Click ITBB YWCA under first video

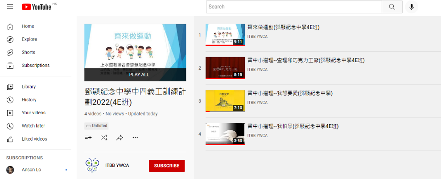(x=257, y=36)
